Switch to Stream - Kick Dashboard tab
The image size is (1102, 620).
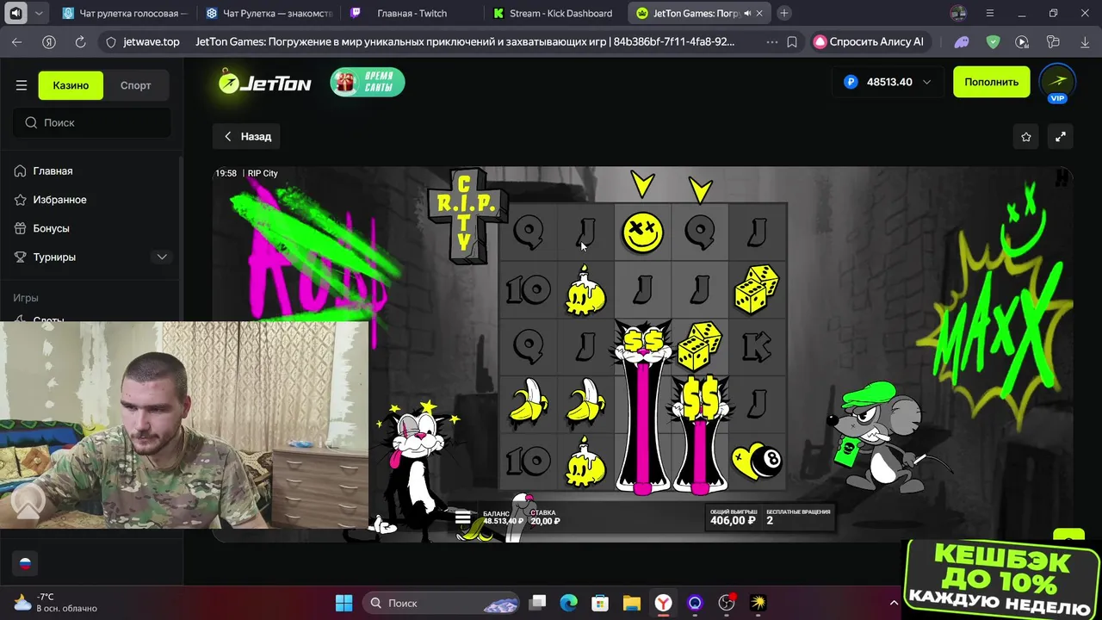(x=554, y=14)
